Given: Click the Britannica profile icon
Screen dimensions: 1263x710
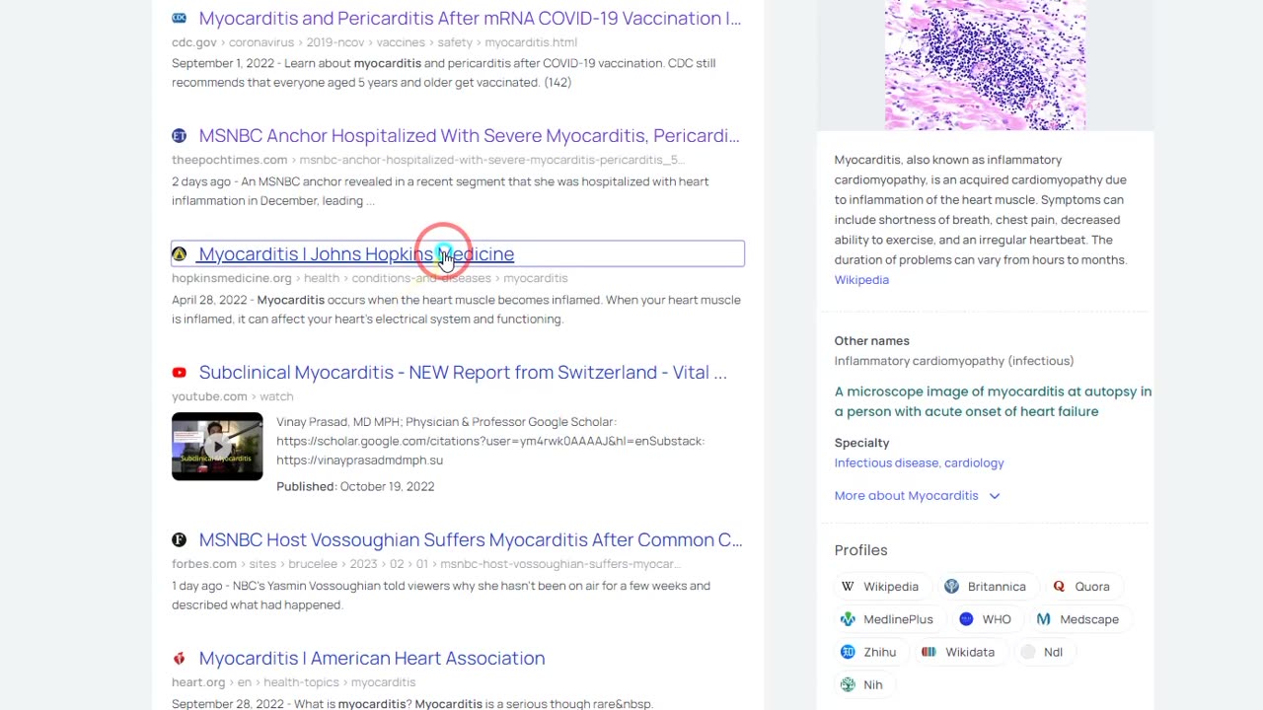Looking at the screenshot, I should pyautogui.click(x=951, y=586).
